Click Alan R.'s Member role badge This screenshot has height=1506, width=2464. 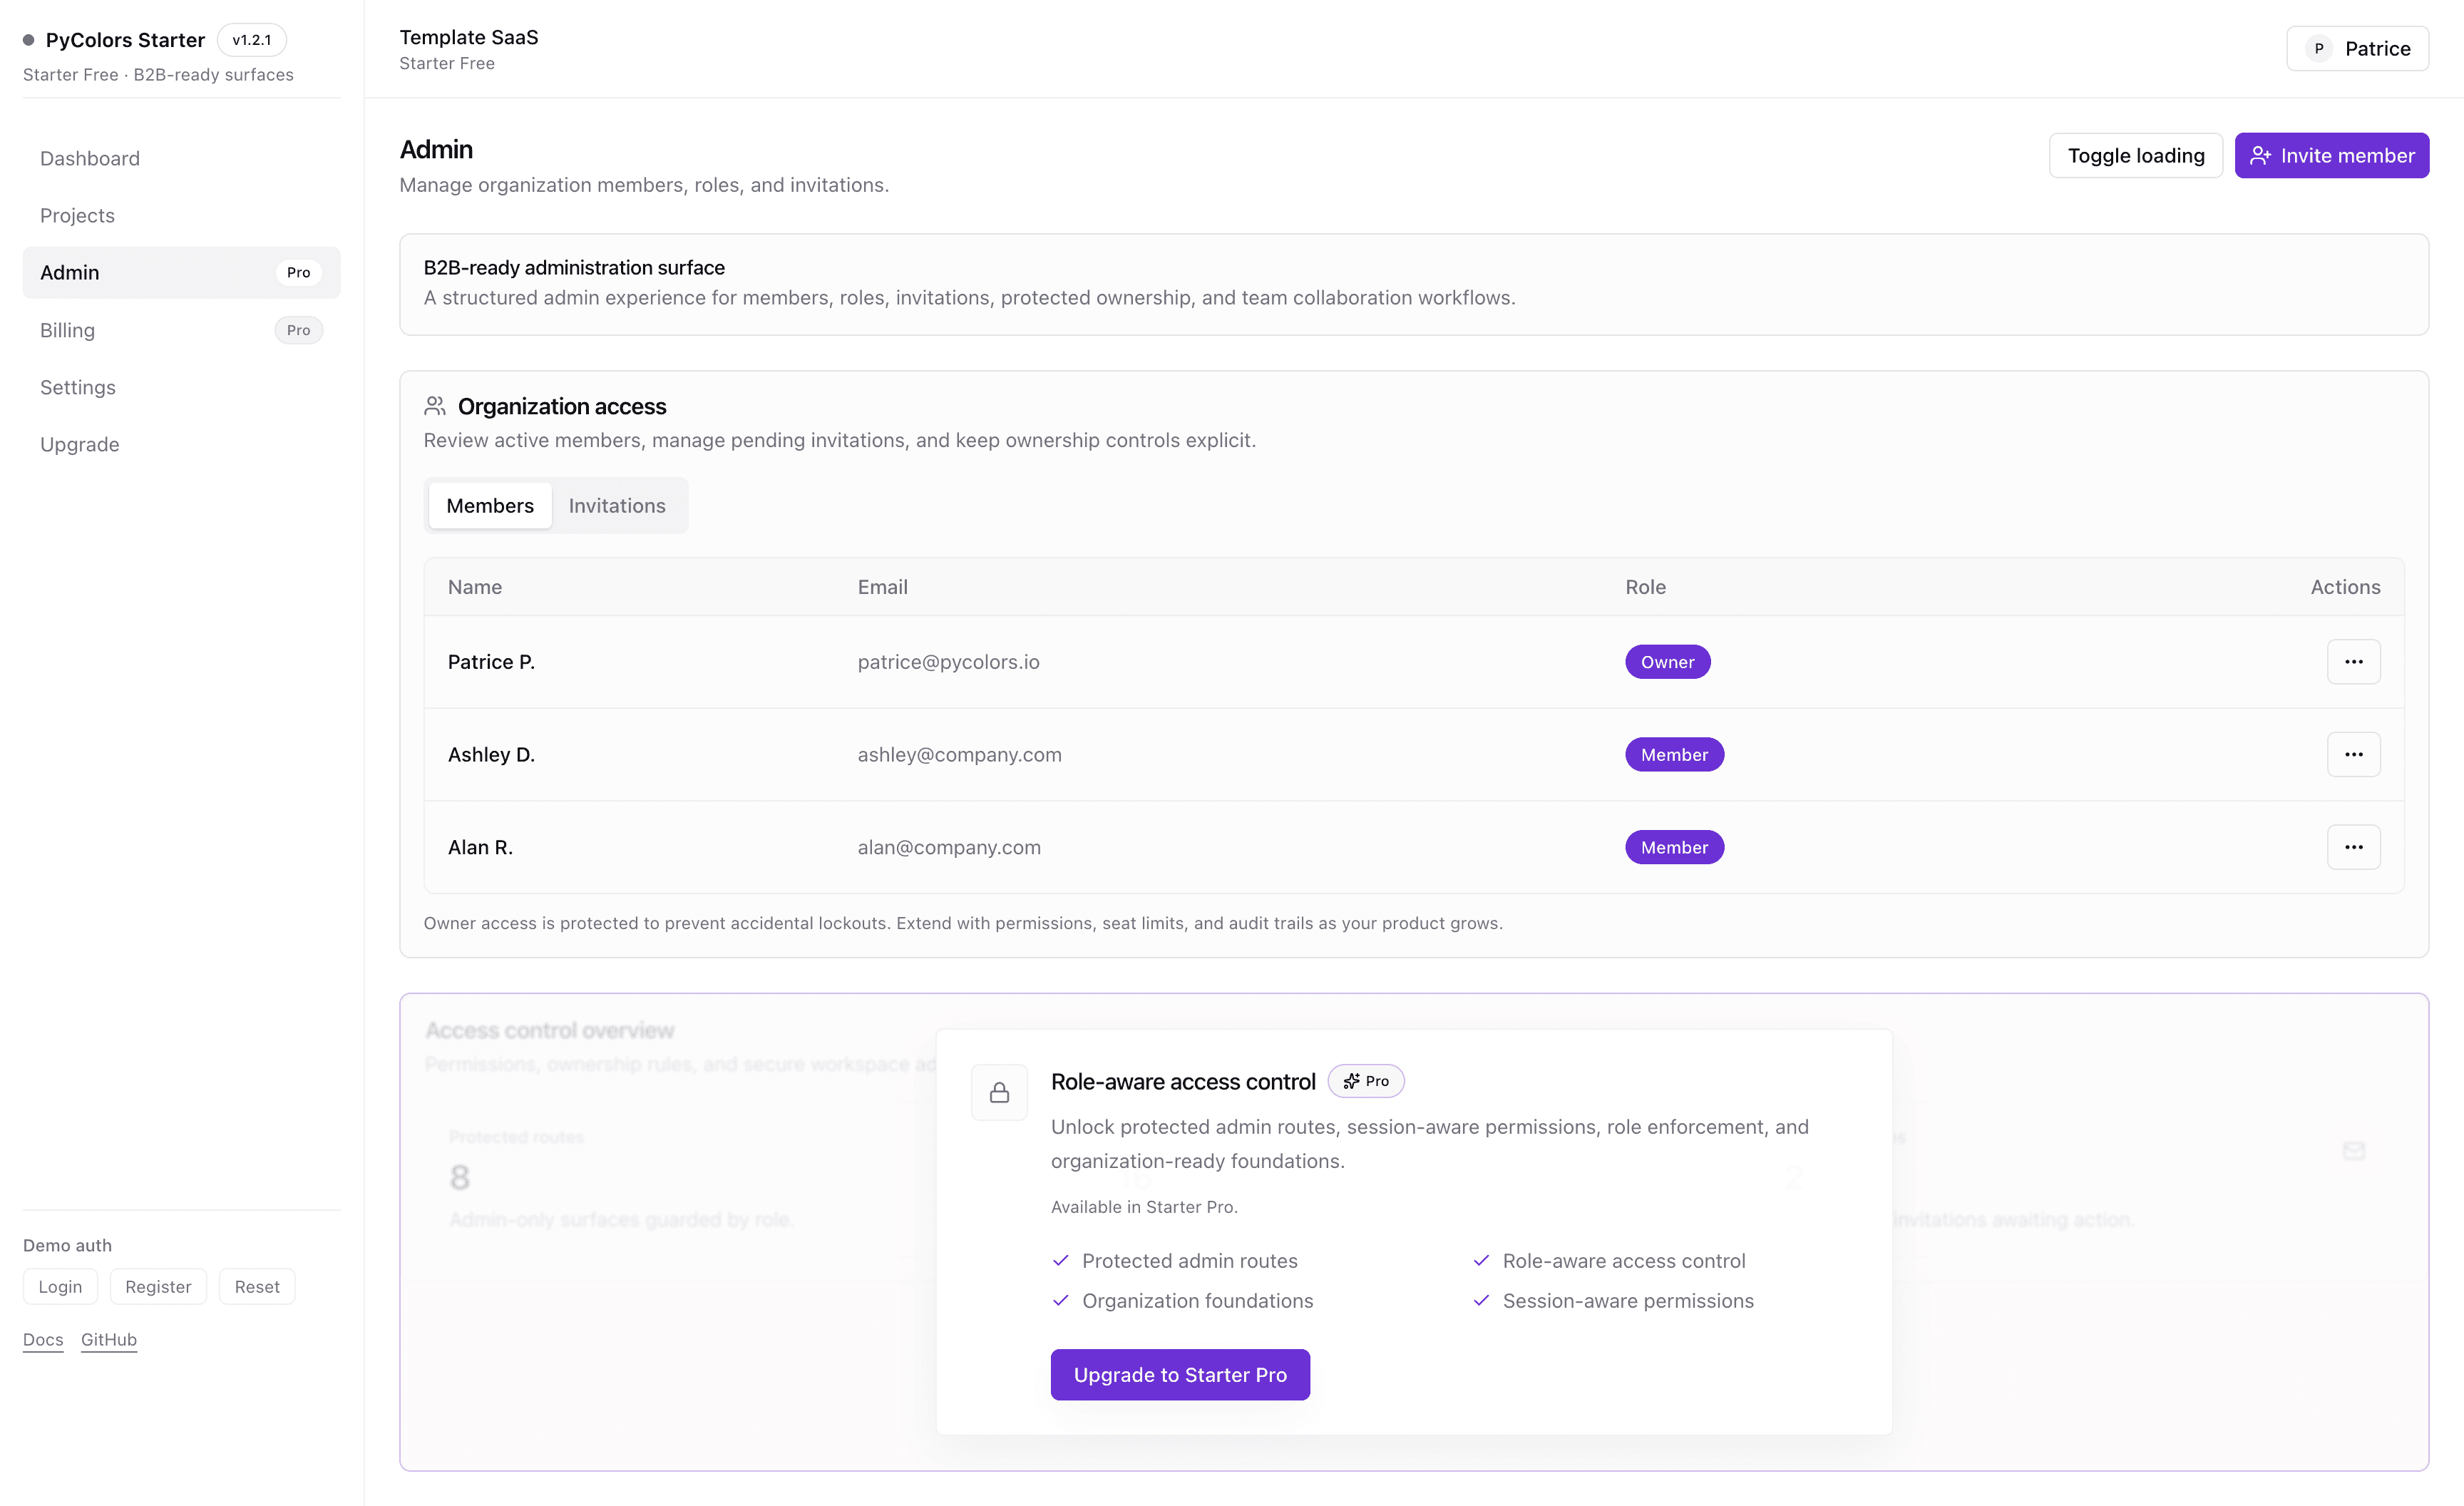[1674, 847]
